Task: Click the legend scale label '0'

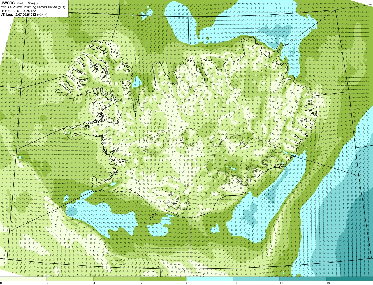Action: click(1, 283)
